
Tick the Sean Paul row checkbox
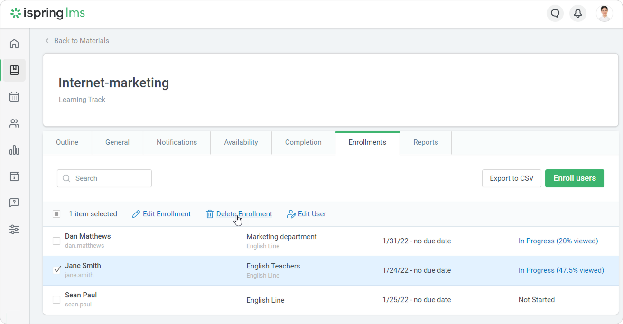[x=56, y=300]
